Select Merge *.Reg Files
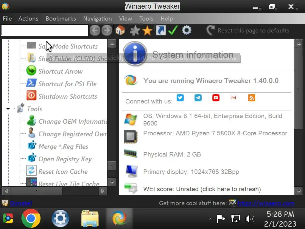Viewport: 305px width, 229px height. (x=63, y=146)
